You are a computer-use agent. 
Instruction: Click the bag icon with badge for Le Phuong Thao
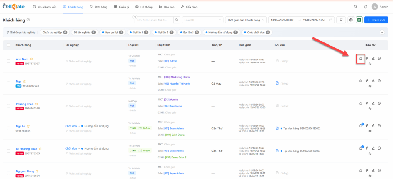361,148
